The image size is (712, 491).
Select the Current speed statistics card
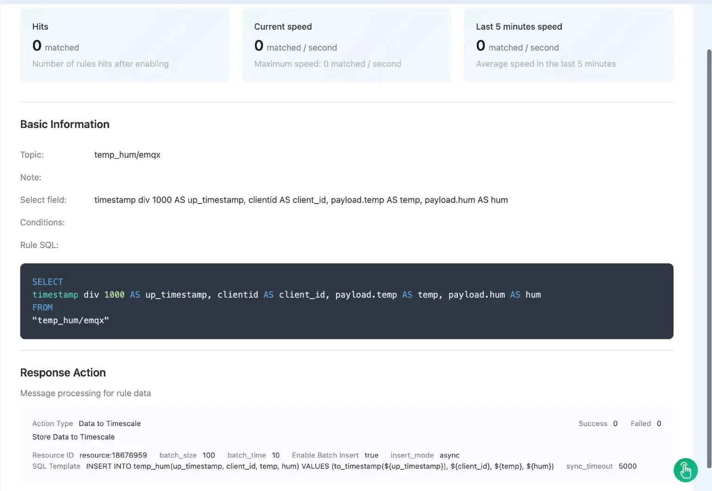(346, 45)
